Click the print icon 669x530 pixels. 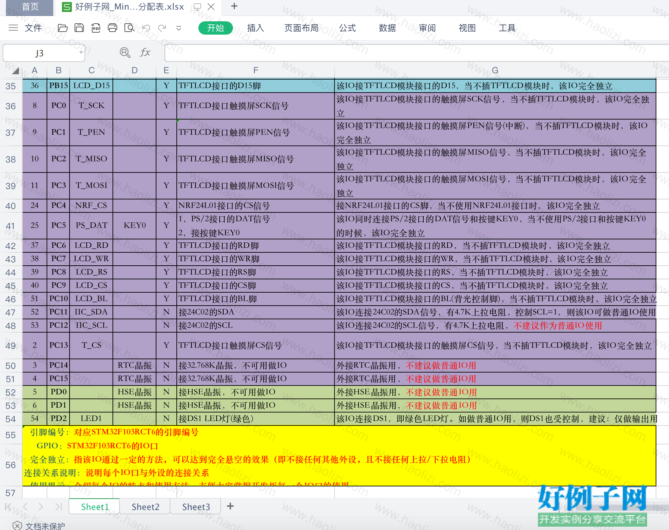click(112, 28)
